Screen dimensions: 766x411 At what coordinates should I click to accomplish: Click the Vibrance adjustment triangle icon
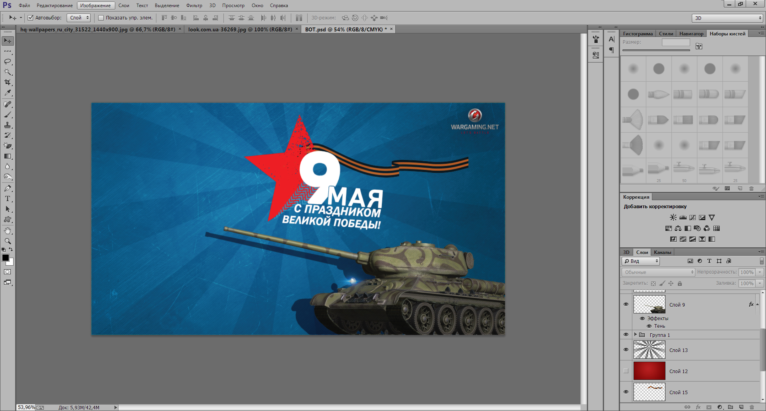[x=712, y=217]
